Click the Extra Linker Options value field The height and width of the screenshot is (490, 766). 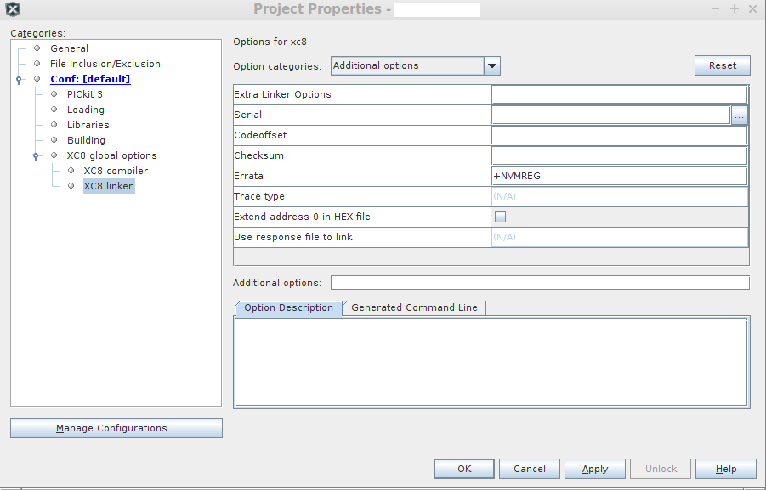pyautogui.click(x=620, y=94)
